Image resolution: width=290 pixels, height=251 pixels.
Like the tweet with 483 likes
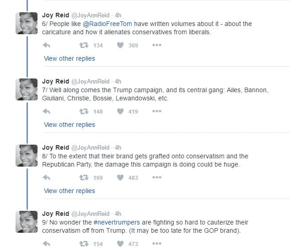coord(121,178)
